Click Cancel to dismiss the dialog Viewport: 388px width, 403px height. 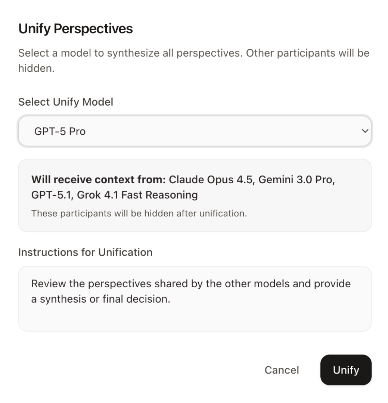281,370
